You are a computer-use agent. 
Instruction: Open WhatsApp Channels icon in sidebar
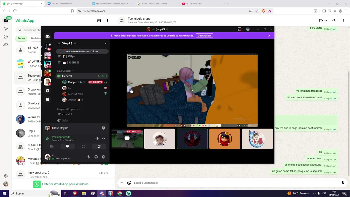(6, 37)
